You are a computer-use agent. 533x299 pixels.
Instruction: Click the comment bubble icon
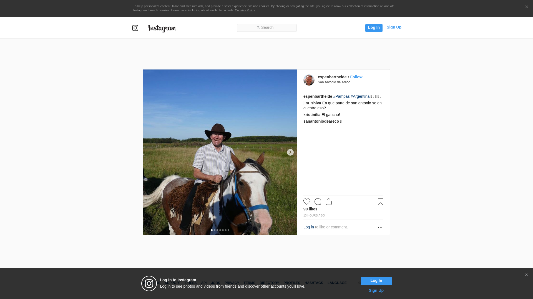tap(318, 202)
